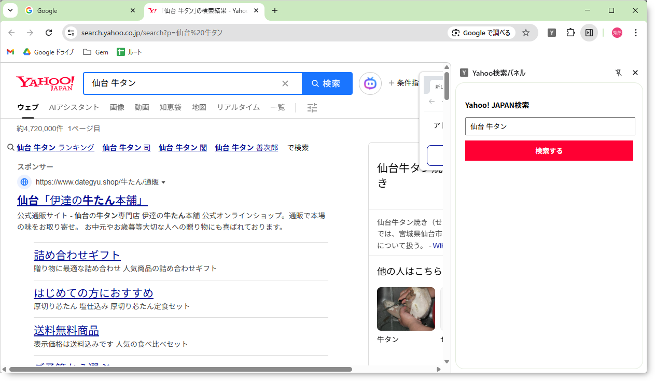Image resolution: width=655 pixels, height=381 pixels.
Task: Open the 牛タン thumbnail image
Action: [406, 309]
